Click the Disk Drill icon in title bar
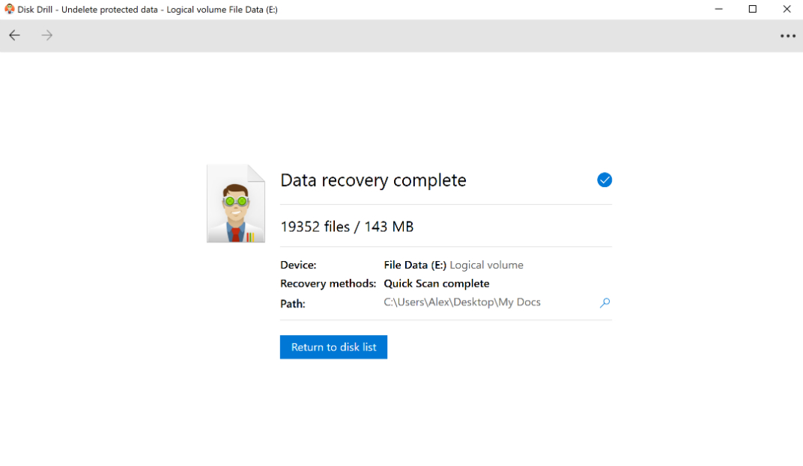803x466 pixels. coord(9,9)
